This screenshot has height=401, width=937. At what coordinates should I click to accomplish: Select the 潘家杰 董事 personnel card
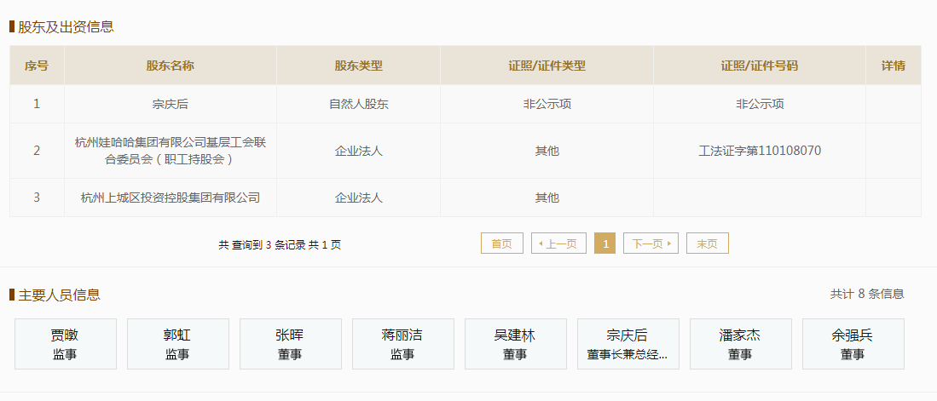pyautogui.click(x=741, y=344)
